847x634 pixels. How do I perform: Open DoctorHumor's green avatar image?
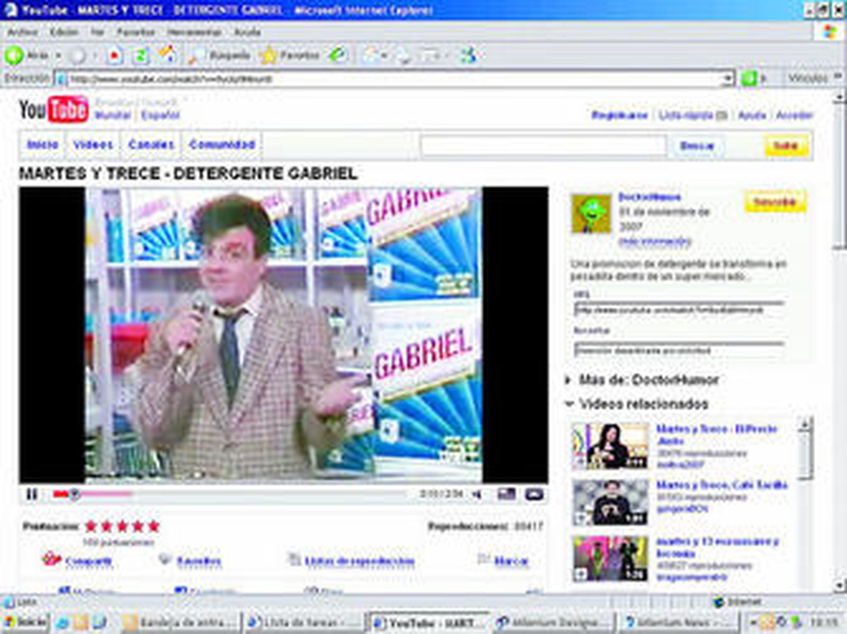pos(591,213)
